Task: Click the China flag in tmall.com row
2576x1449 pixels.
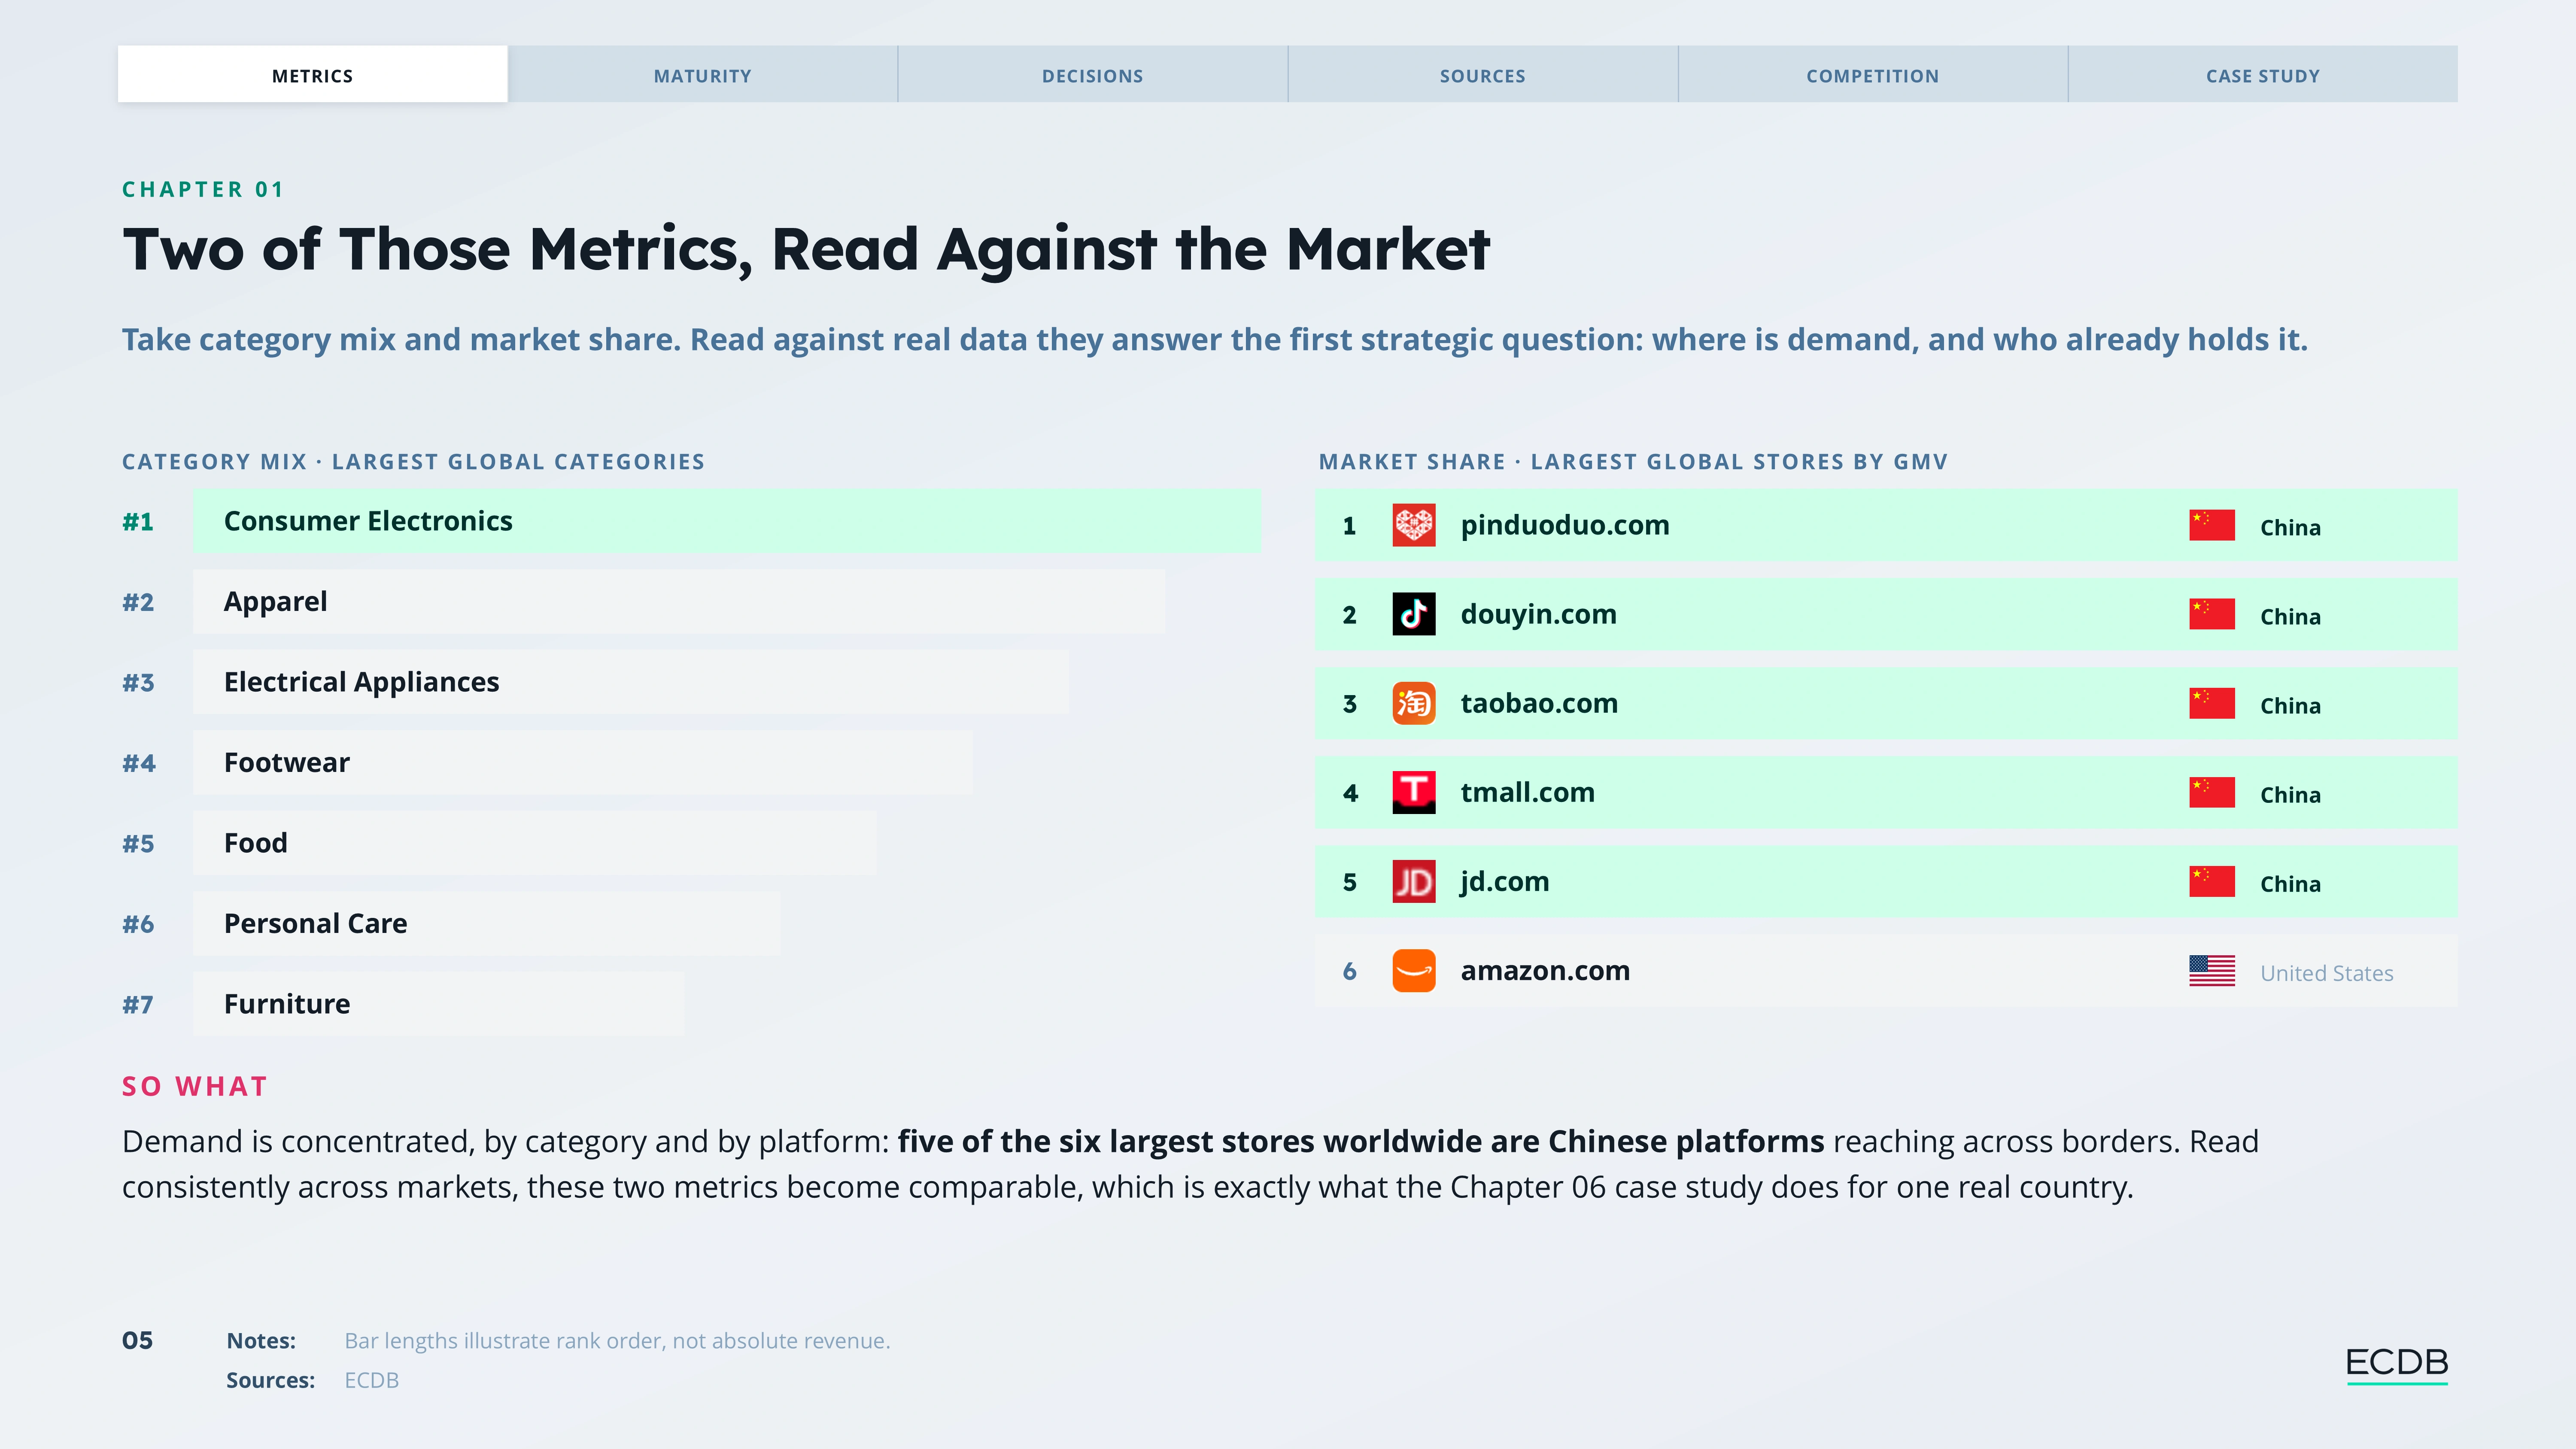Action: click(2211, 792)
